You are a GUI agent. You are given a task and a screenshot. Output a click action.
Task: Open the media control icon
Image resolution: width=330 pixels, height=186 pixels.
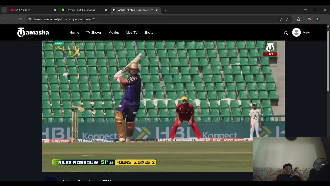pos(310,19)
